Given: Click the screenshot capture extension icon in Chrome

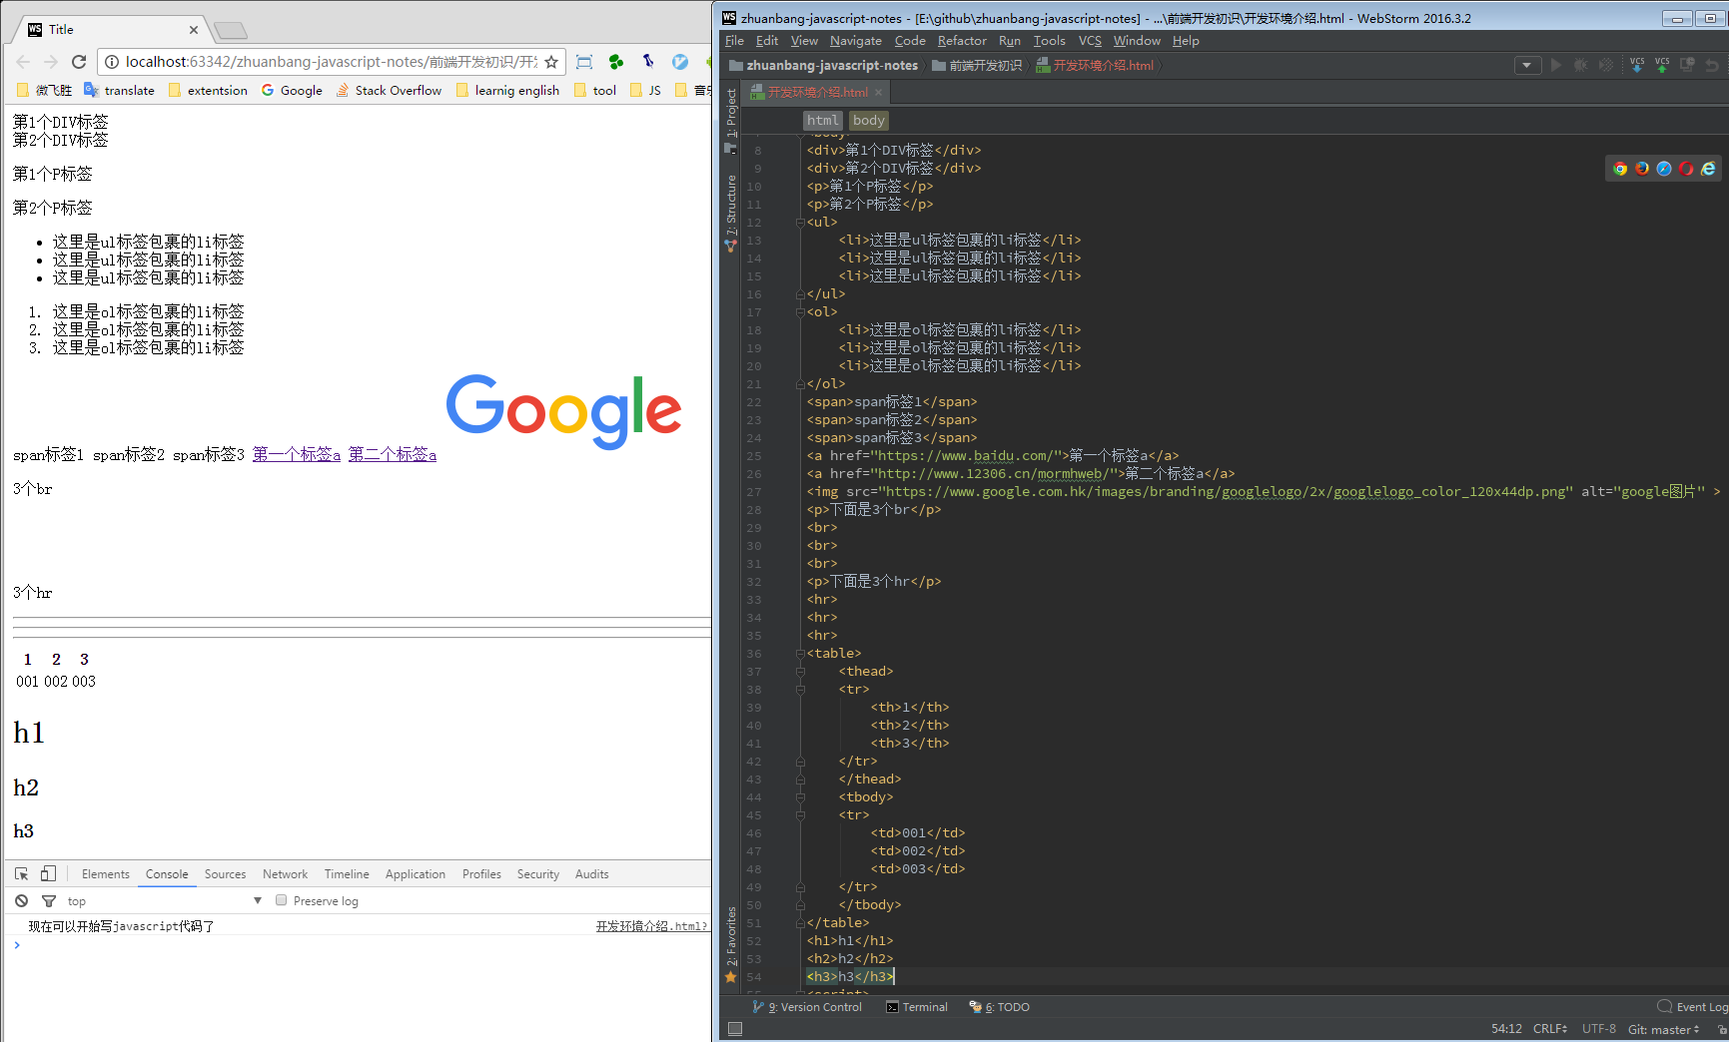Looking at the screenshot, I should [584, 62].
